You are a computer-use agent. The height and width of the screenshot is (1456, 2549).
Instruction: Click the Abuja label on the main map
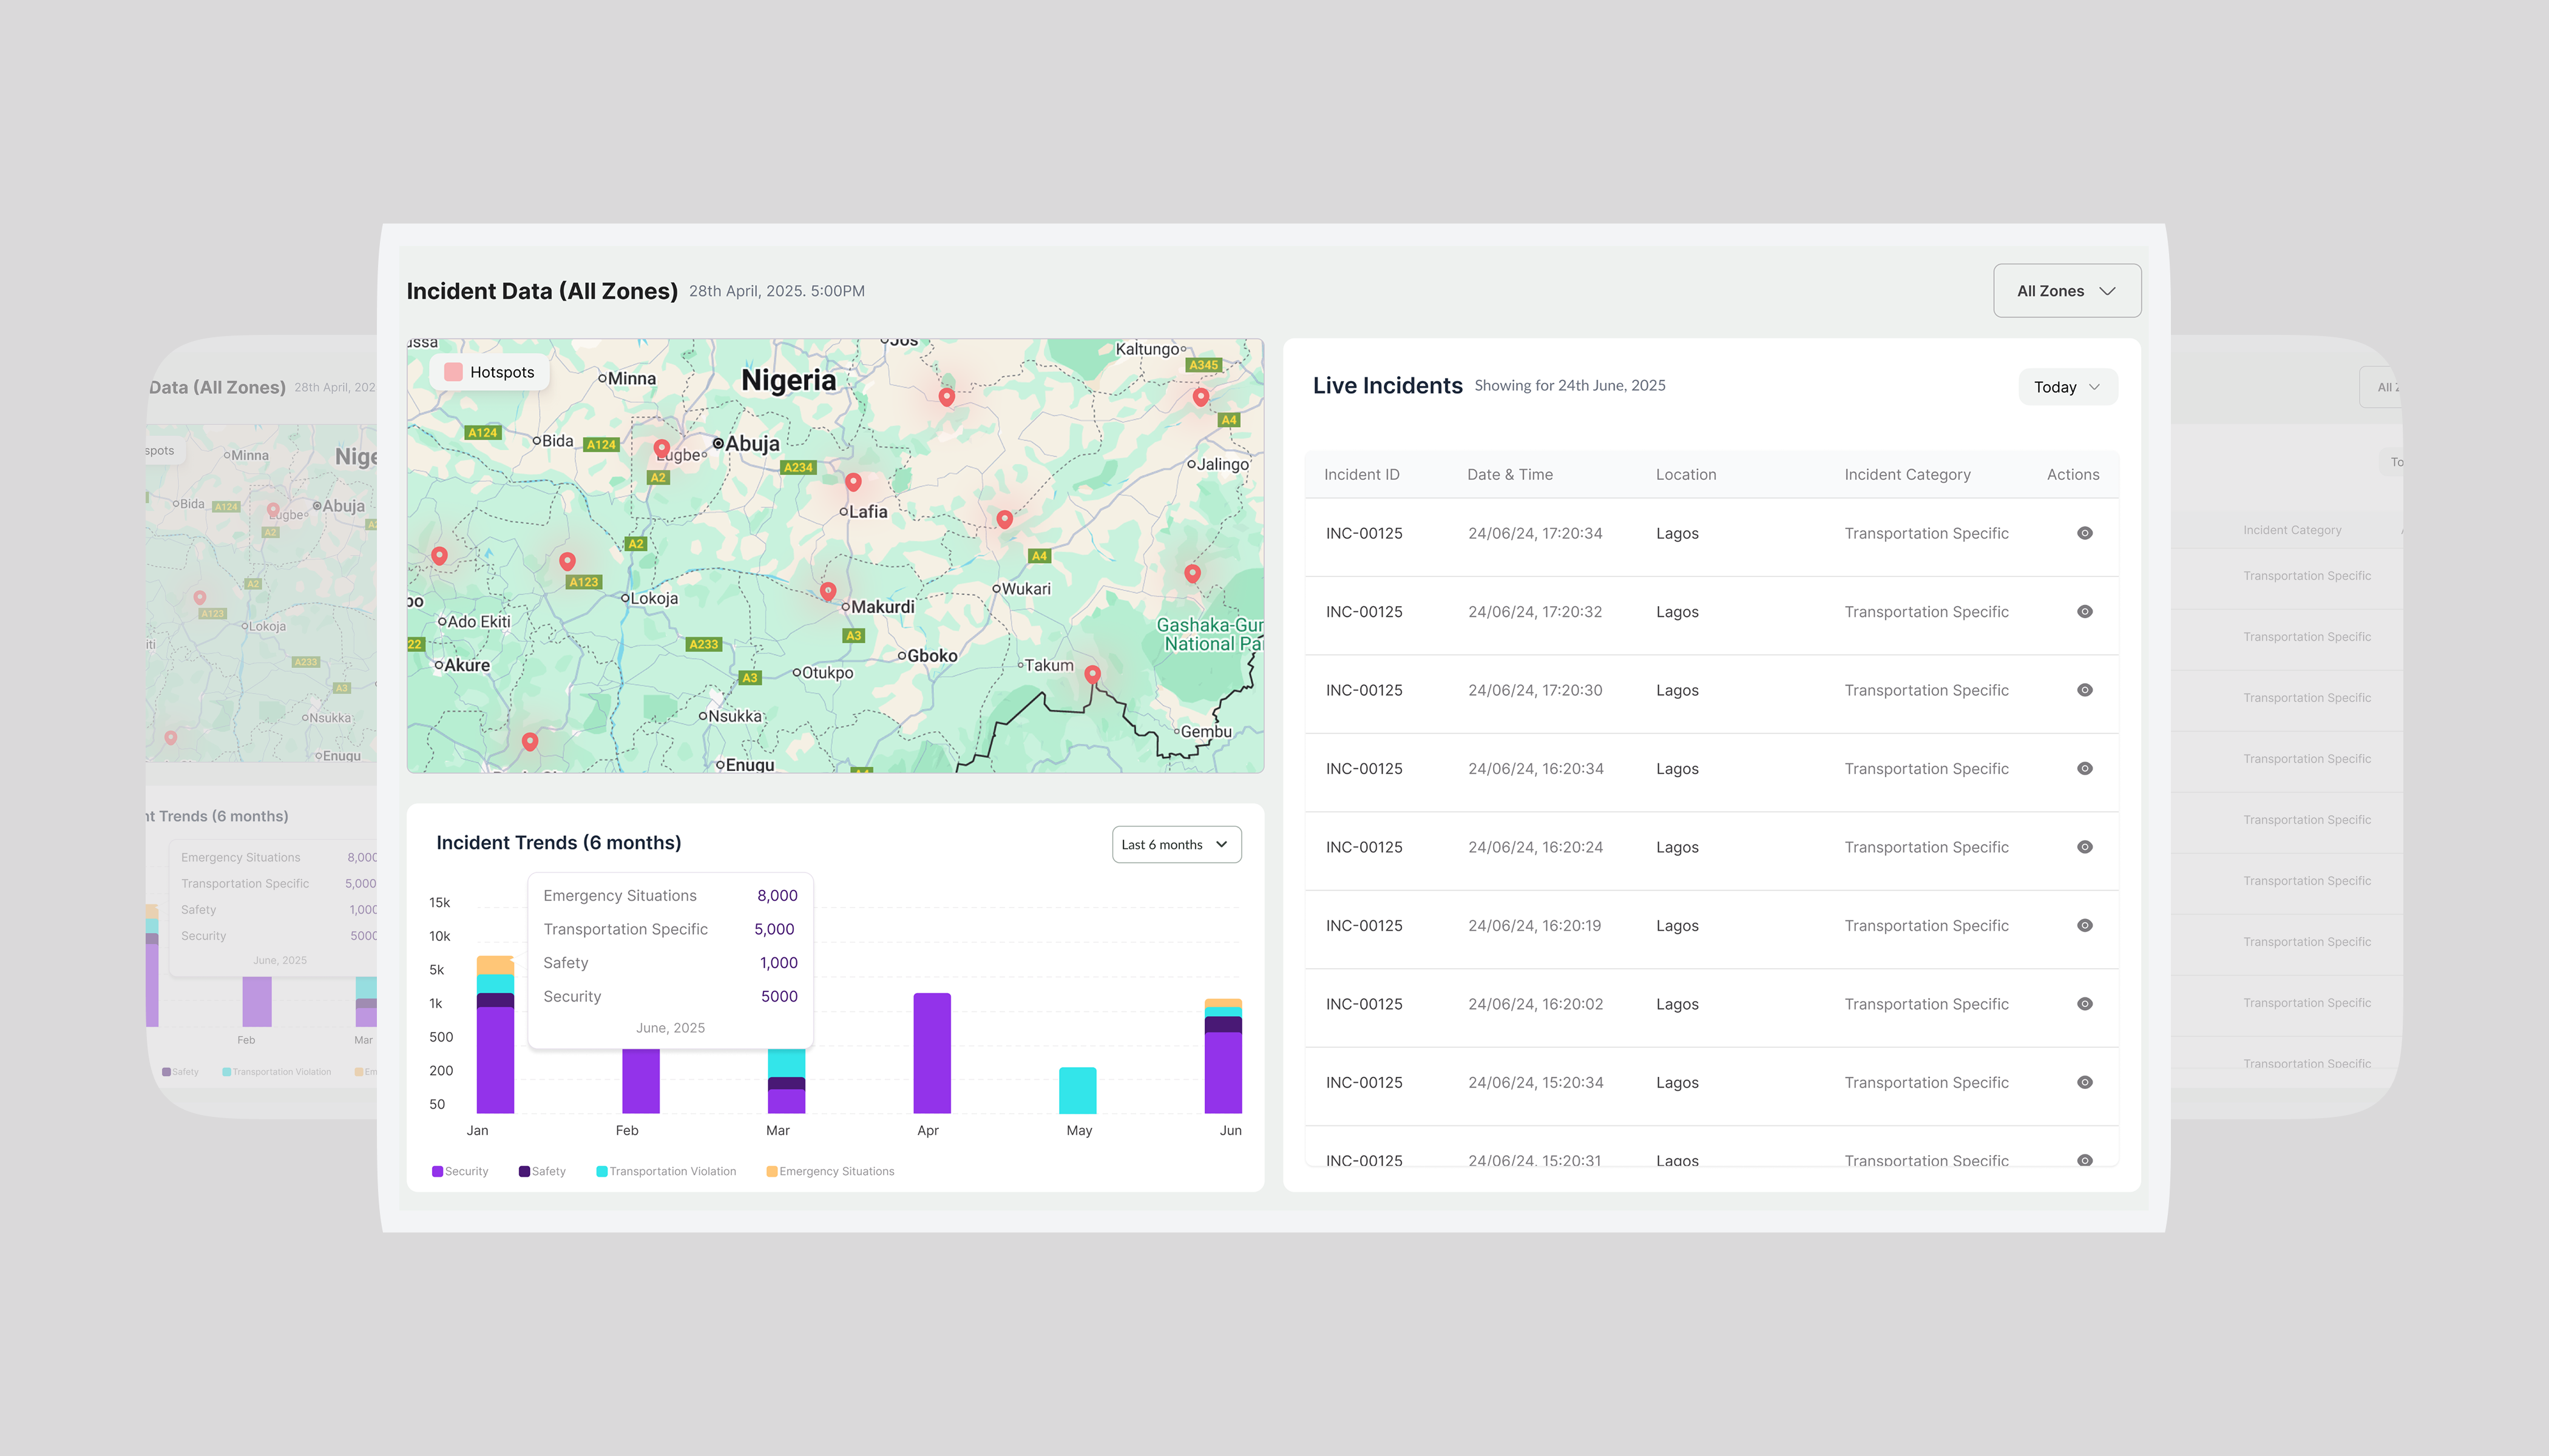pyautogui.click(x=751, y=443)
